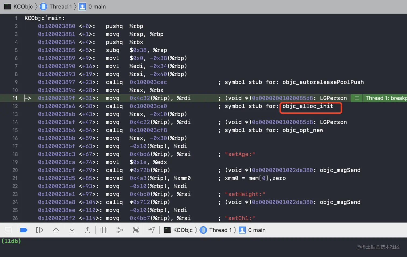Click the movsd instruction mnemonic
The height and width of the screenshot is (257, 407).
click(114, 178)
